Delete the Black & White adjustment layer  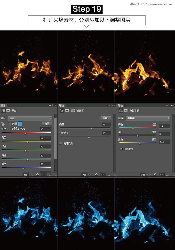pos(50,175)
